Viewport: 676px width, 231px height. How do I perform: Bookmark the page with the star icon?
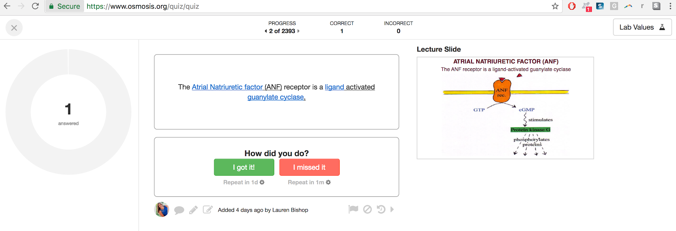coord(555,6)
